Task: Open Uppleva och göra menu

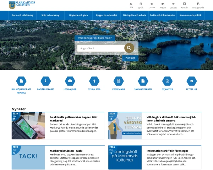Action: coord(78,15)
